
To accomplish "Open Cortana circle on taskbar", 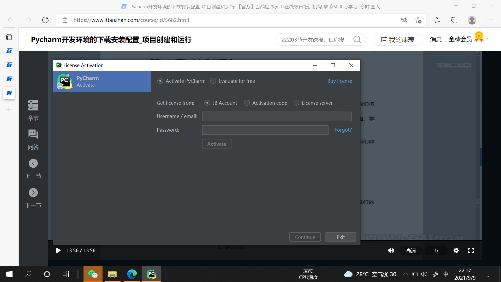I will [x=47, y=274].
